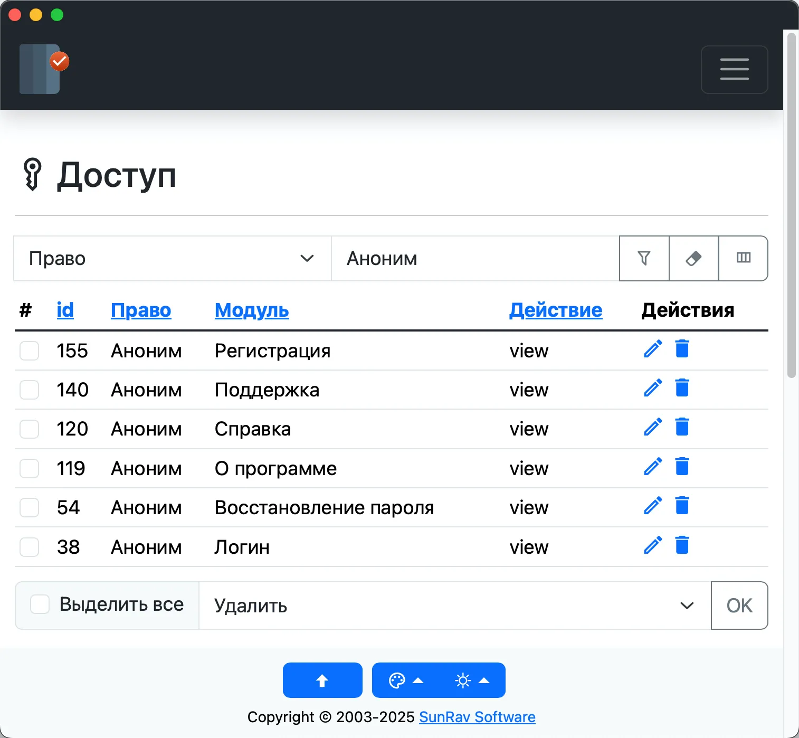The image size is (799, 738).
Task: Click the Аноним filter value field
Action: tap(475, 258)
